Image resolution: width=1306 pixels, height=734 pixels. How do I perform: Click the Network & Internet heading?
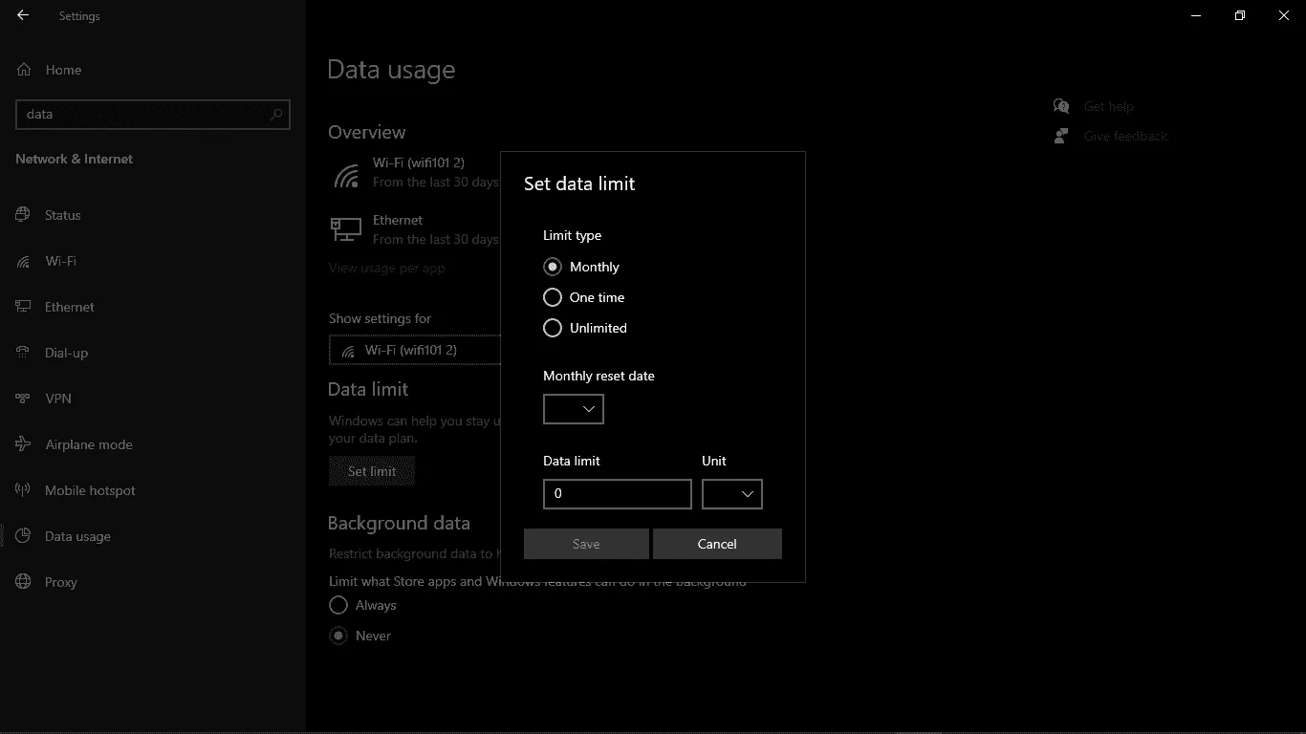[75, 159]
